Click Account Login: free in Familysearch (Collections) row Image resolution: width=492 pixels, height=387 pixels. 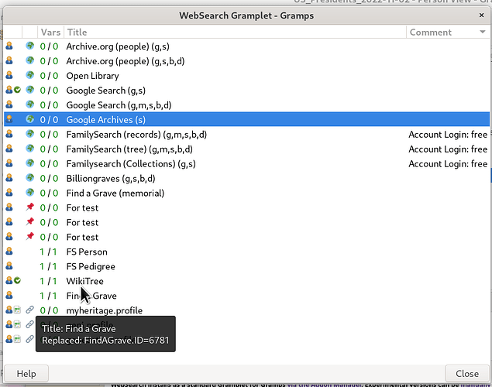tap(448, 164)
